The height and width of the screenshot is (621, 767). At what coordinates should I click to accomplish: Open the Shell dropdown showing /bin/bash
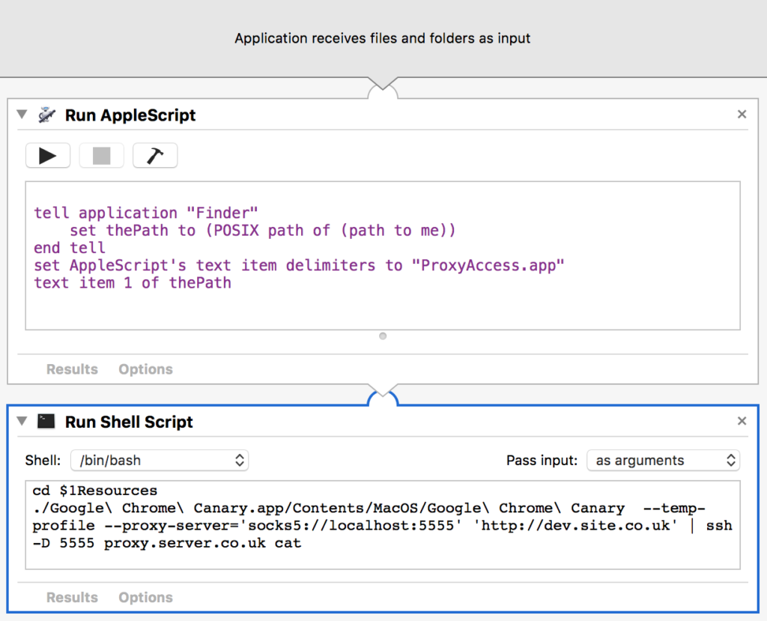(160, 461)
